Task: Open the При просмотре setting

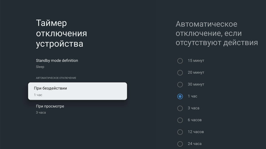Action: tap(50, 109)
